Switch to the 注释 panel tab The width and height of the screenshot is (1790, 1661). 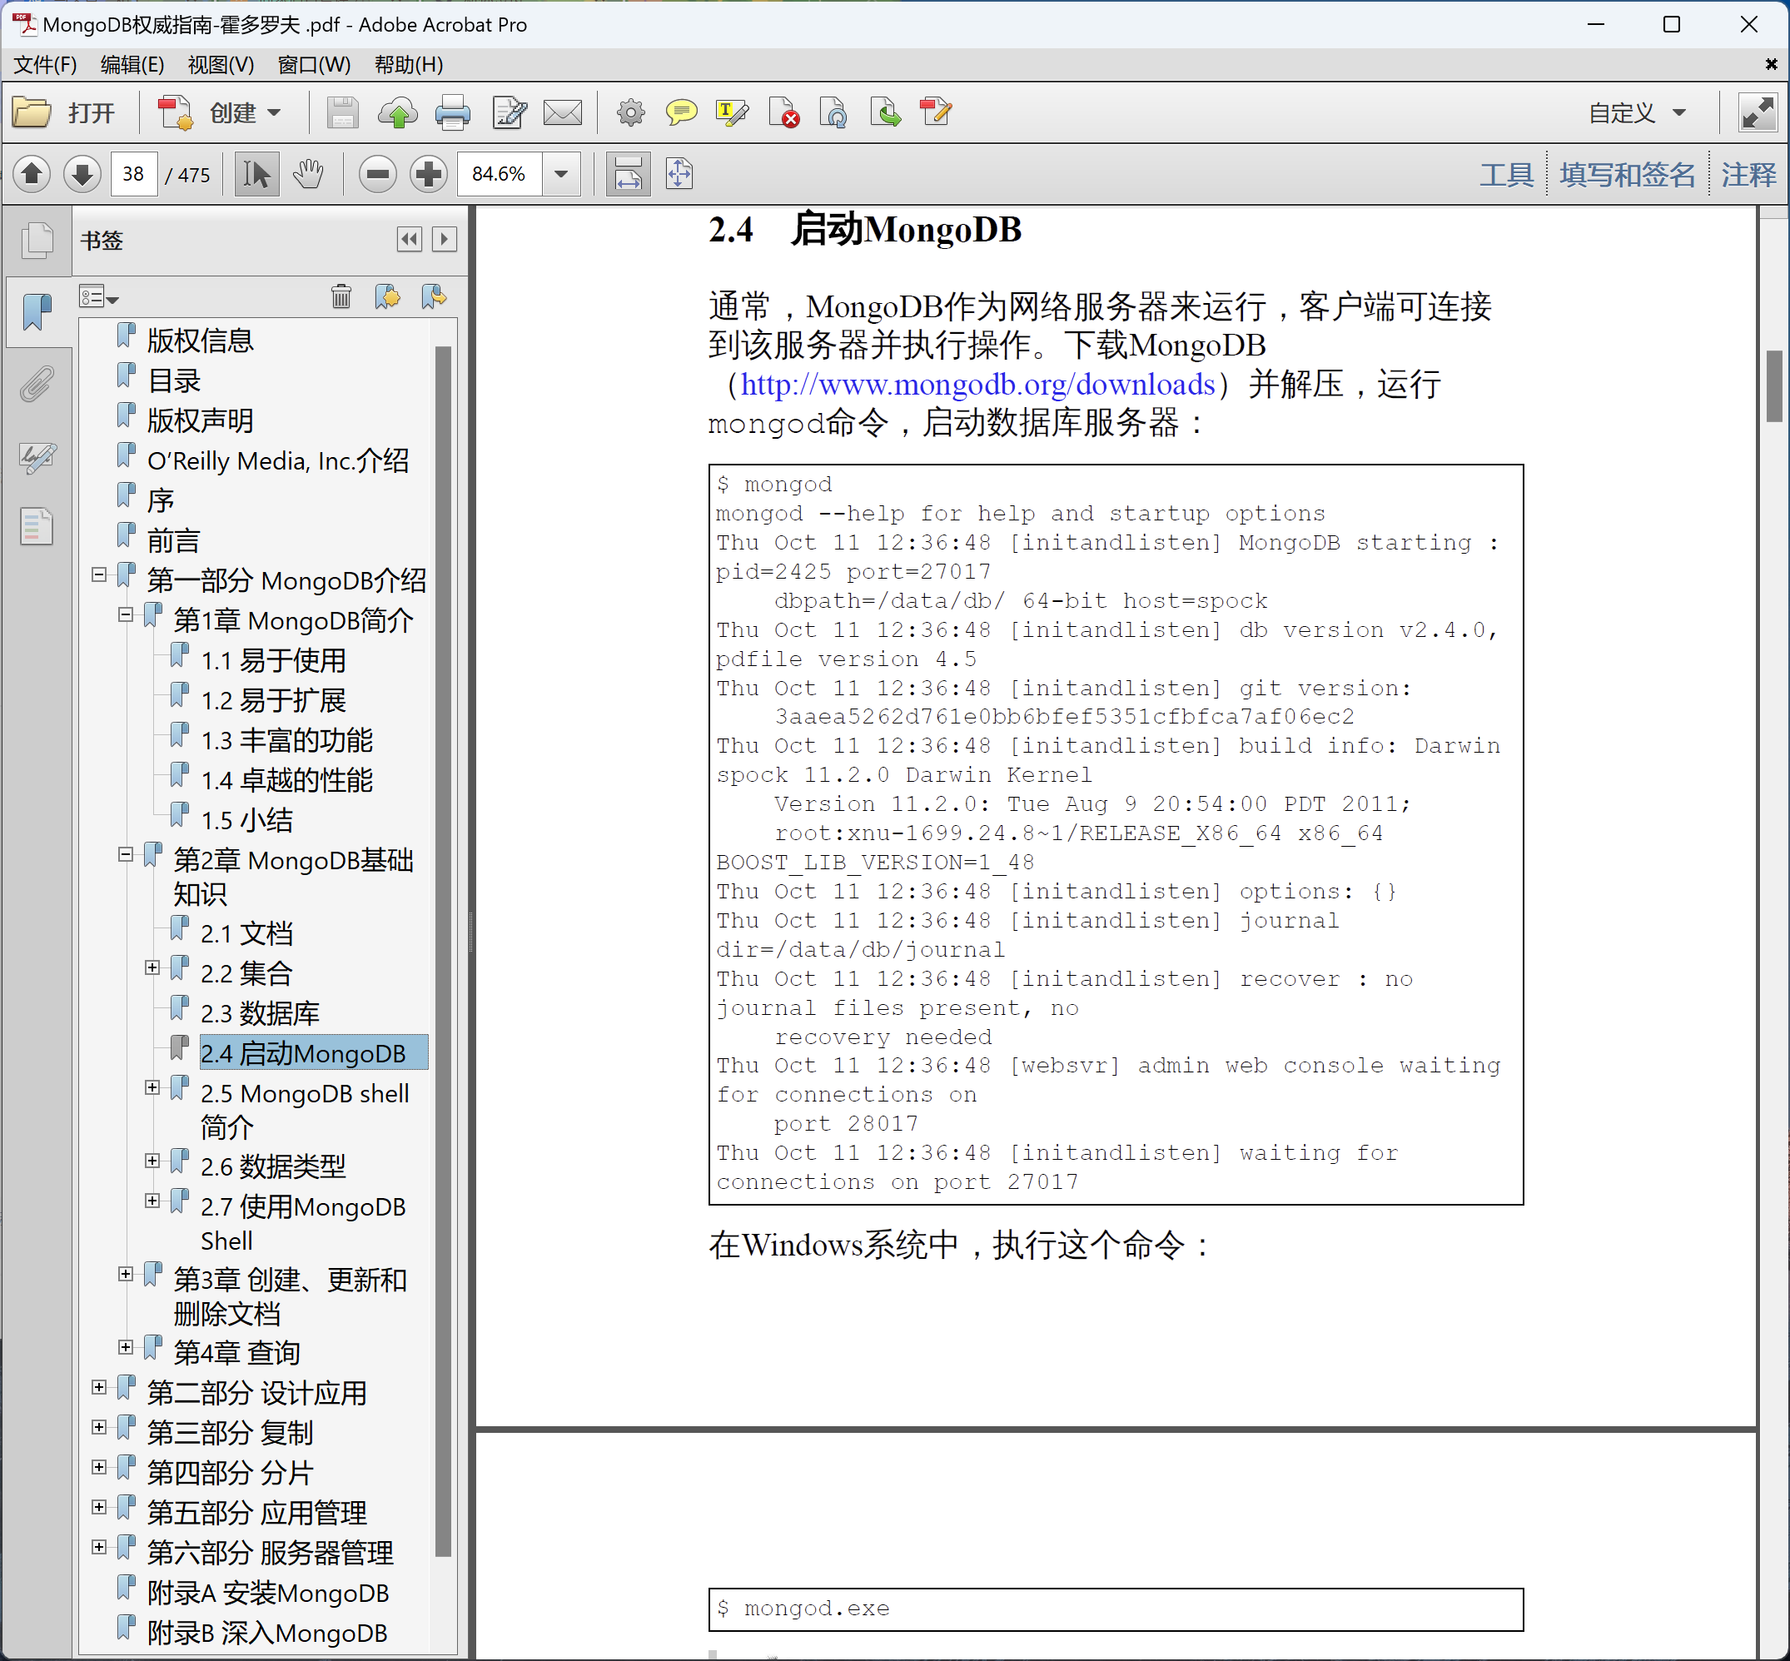click(1747, 173)
